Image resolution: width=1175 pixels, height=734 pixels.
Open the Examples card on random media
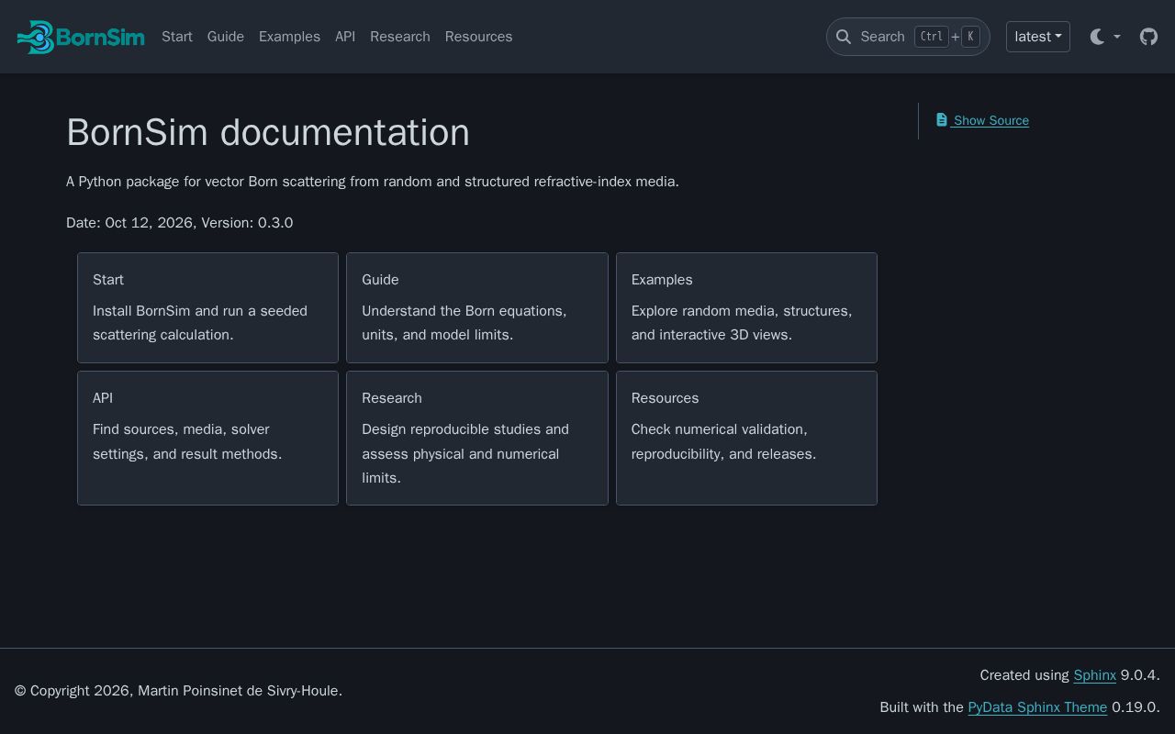746,307
